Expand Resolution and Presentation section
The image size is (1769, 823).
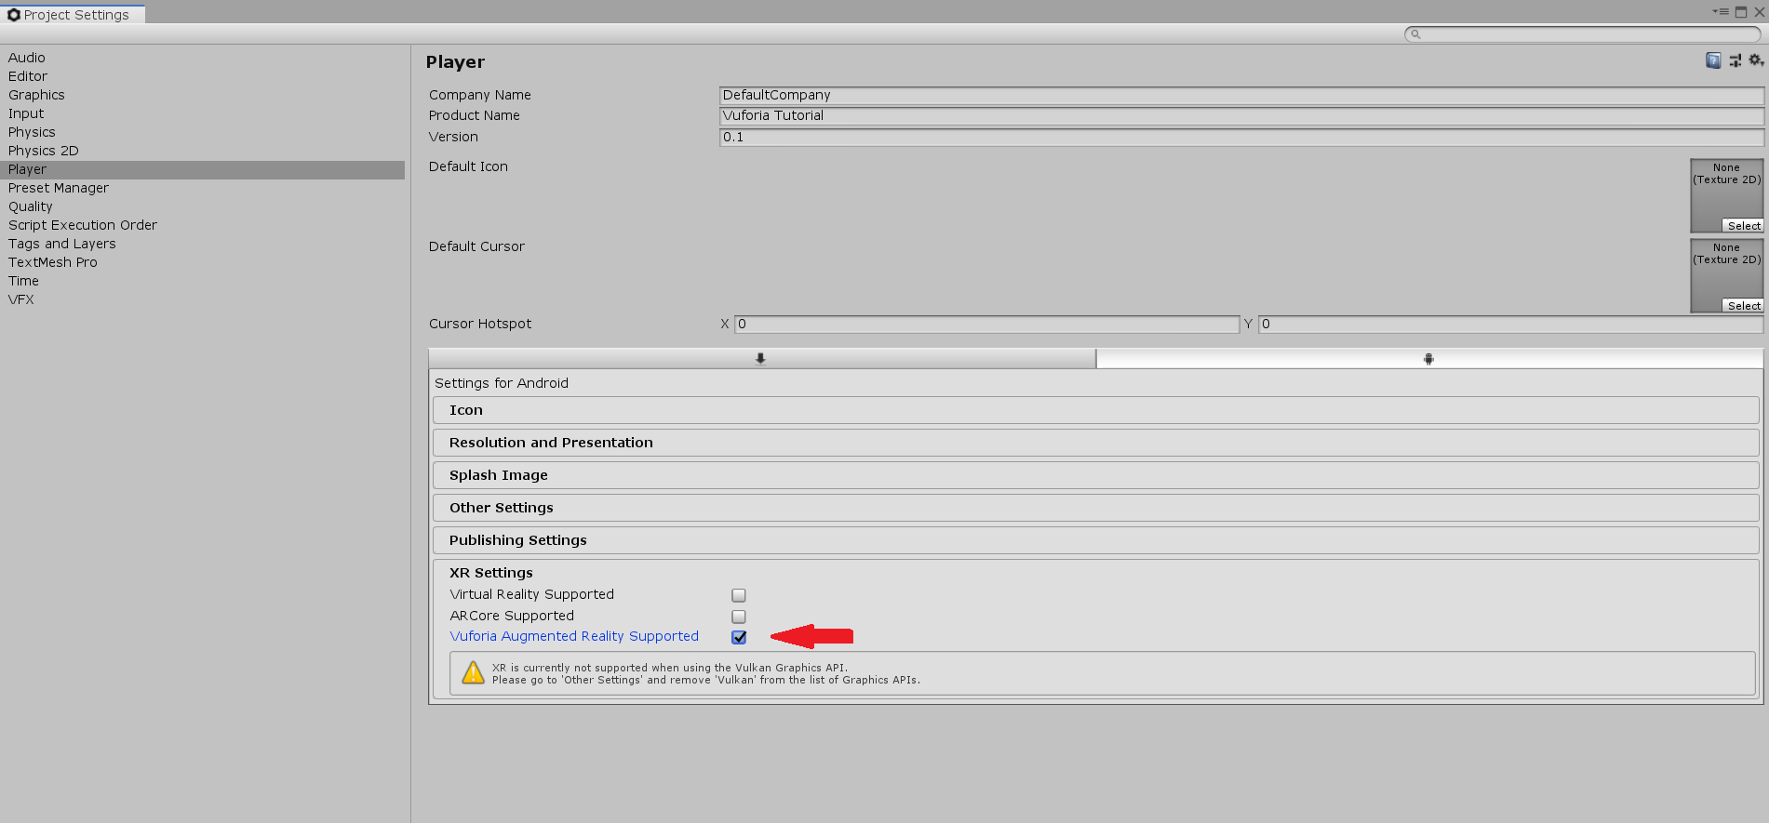[x=1095, y=443]
